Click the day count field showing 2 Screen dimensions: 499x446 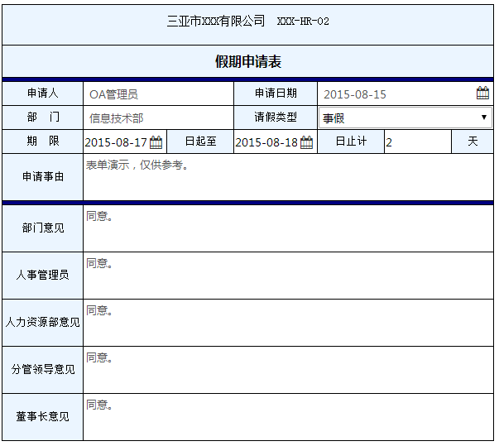(417, 142)
